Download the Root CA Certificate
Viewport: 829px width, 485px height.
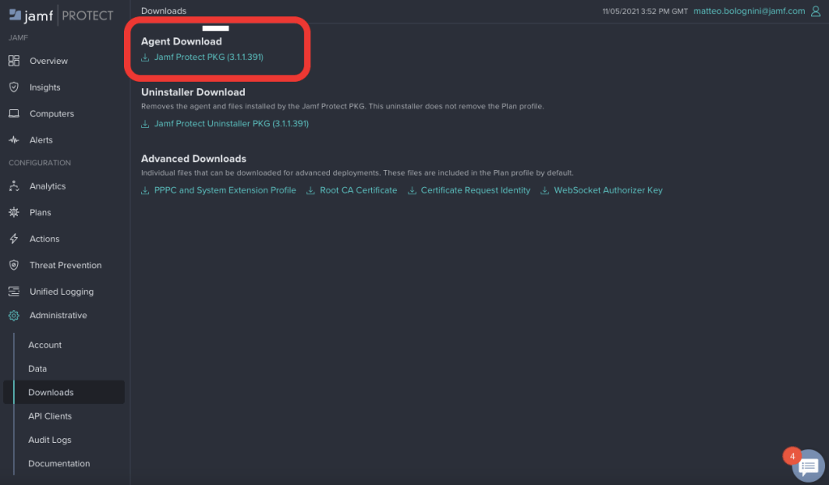(x=358, y=190)
